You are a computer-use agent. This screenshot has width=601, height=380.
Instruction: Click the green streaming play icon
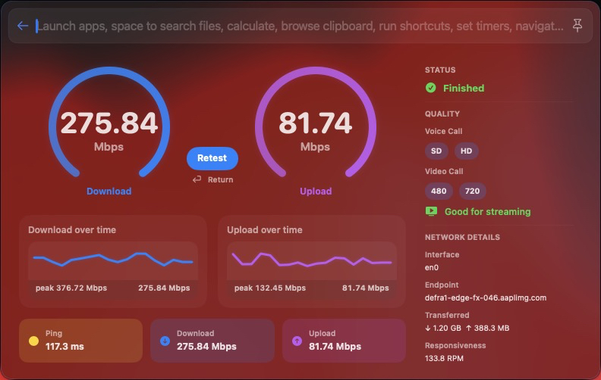pos(431,211)
